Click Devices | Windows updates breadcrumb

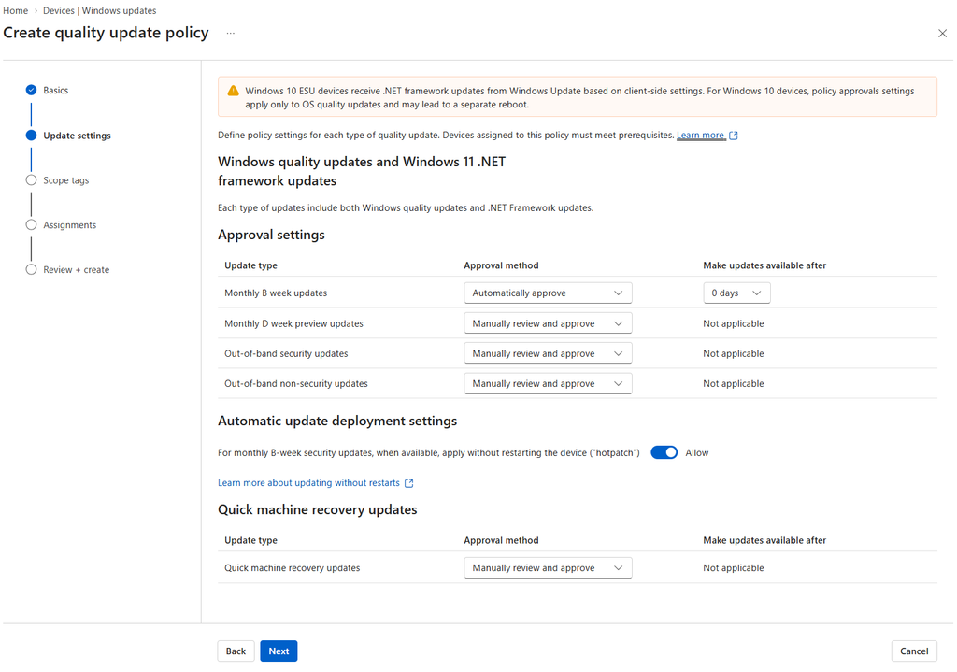pos(99,10)
